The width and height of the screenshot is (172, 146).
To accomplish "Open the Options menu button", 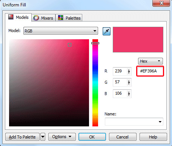I will 62,137.
